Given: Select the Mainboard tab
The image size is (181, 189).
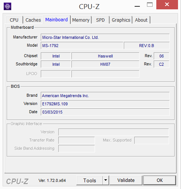Looking at the screenshot, I should [x=56, y=19].
